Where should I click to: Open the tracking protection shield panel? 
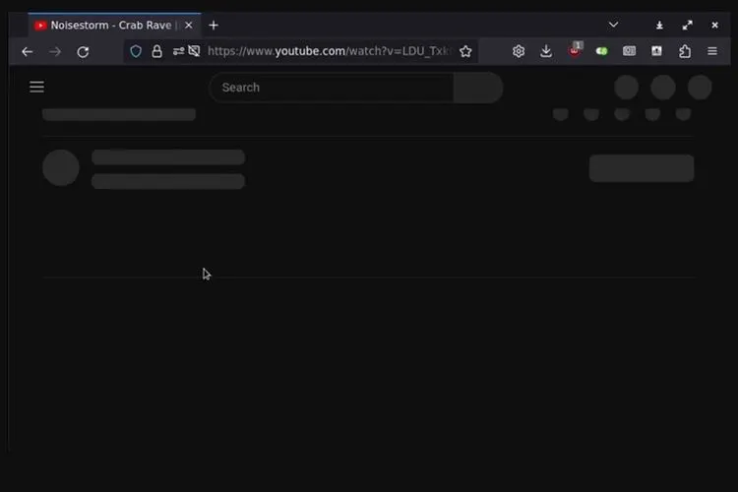pyautogui.click(x=136, y=51)
